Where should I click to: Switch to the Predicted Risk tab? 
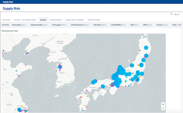click(x=55, y=20)
